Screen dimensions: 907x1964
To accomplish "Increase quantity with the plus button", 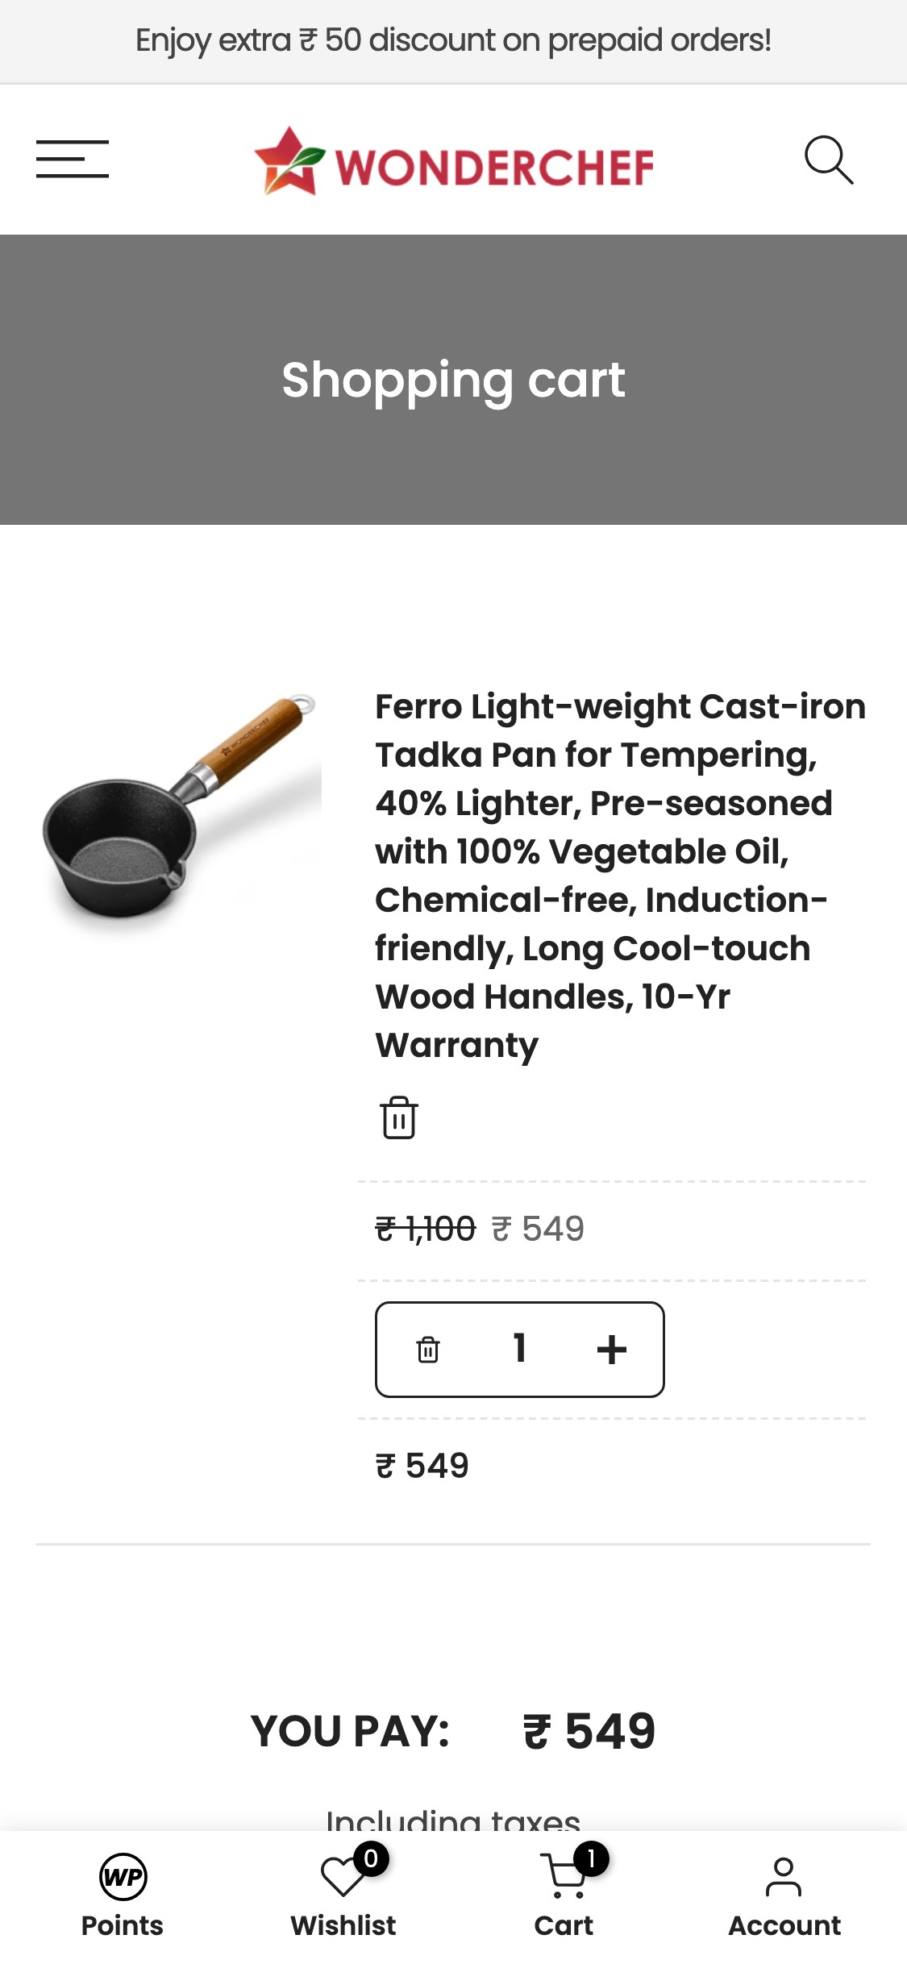I will (x=611, y=1349).
